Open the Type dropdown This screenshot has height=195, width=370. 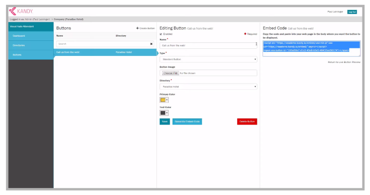click(208, 59)
